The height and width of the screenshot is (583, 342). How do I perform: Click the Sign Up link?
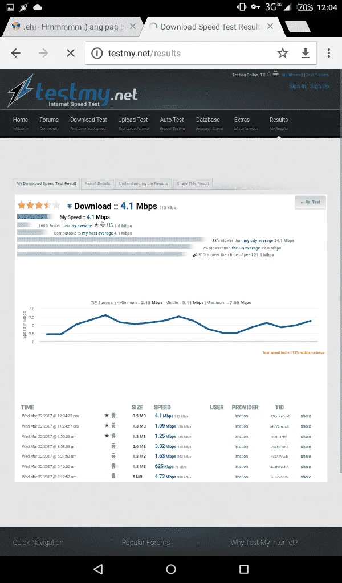point(320,87)
